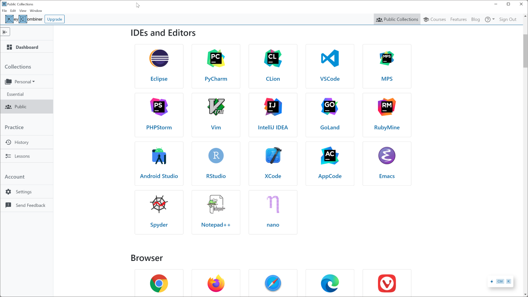Open the Eclipse collection icon

159,59
